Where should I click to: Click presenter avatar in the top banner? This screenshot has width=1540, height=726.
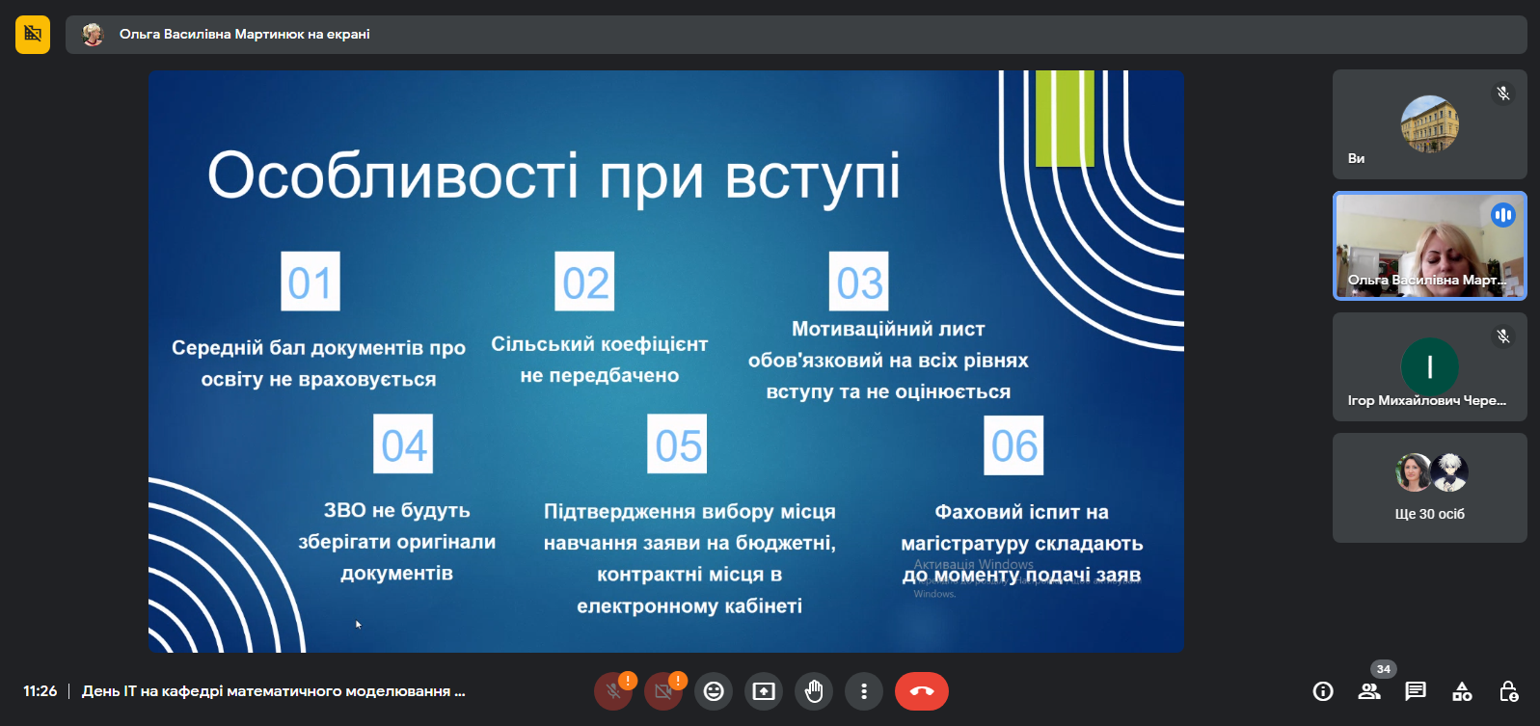[x=93, y=35]
